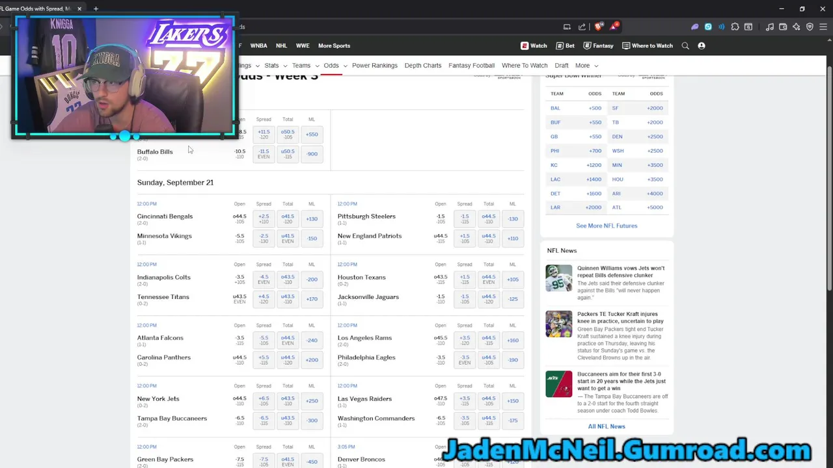Open the Jets logo news thumbnail

(x=559, y=384)
